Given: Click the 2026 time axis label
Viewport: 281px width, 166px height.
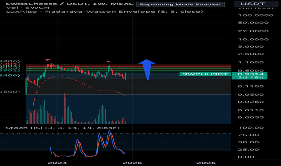Looking at the screenshot, I should point(206,163).
